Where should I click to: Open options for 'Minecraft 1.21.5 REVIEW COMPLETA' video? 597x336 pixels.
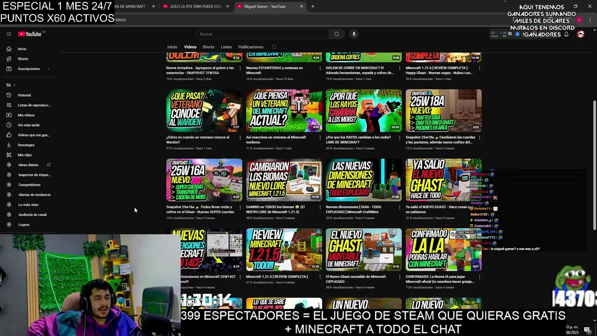320,277
